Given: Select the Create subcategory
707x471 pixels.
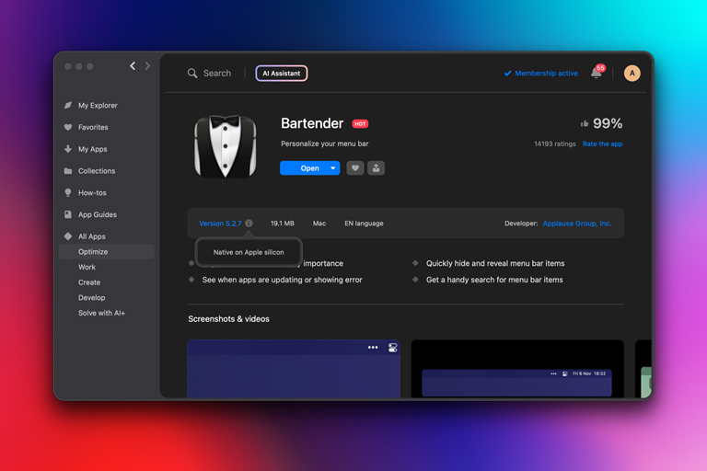Looking at the screenshot, I should click(89, 282).
